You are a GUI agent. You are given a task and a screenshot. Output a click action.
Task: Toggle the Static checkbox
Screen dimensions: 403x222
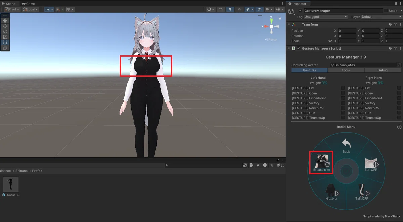pyautogui.click(x=386, y=11)
